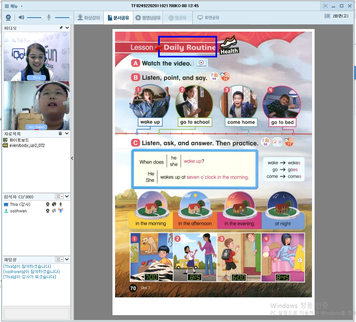Switch to the 화상강의 tab

[89, 18]
